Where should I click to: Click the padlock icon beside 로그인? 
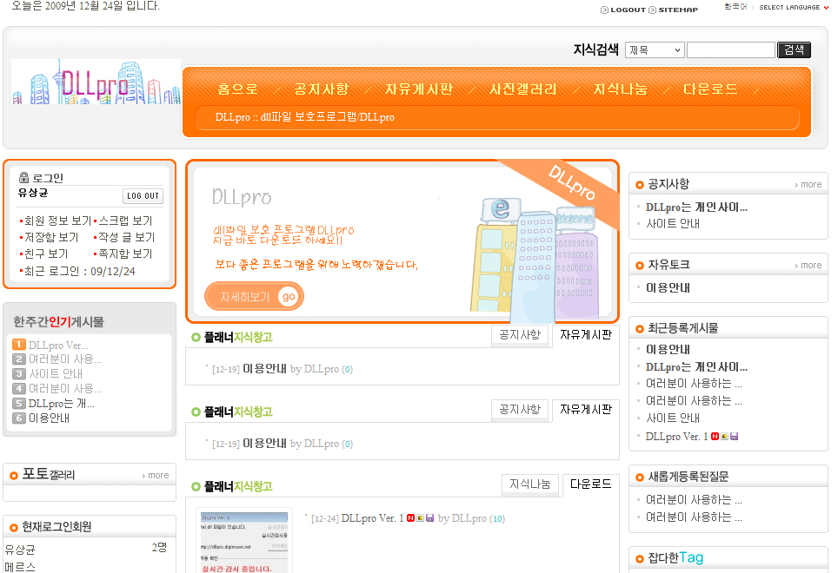pos(24,177)
